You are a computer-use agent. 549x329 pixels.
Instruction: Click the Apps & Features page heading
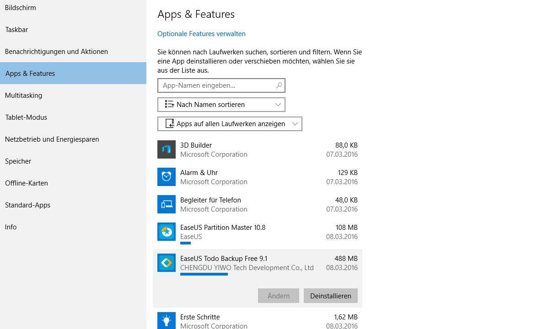click(196, 14)
